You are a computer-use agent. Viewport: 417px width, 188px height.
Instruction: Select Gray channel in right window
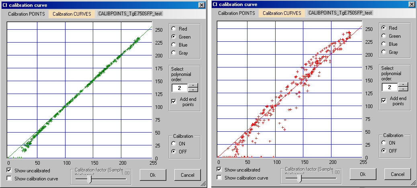(384, 52)
